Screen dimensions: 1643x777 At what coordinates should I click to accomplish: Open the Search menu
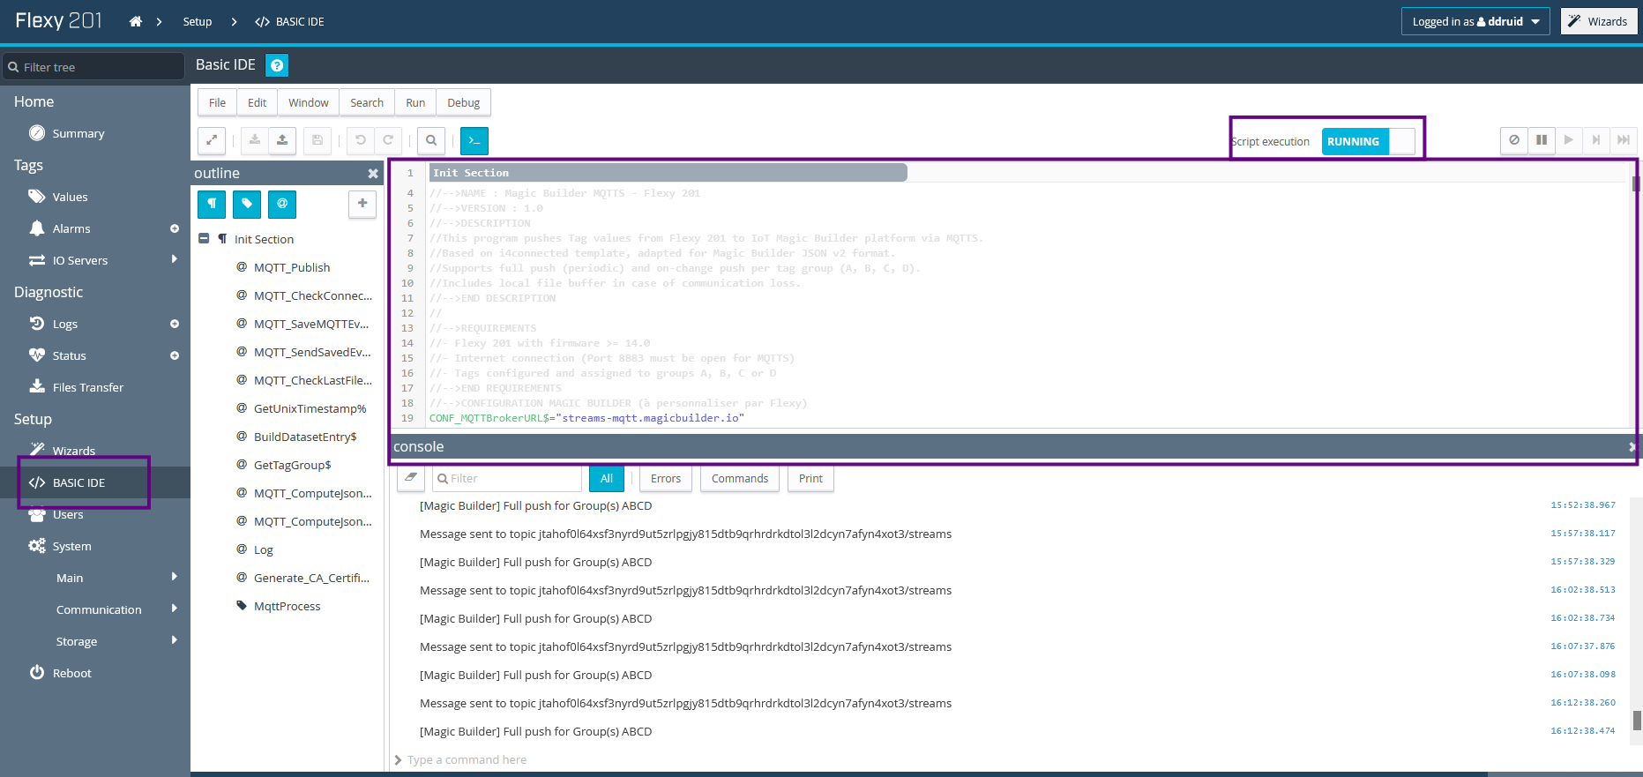(x=367, y=102)
